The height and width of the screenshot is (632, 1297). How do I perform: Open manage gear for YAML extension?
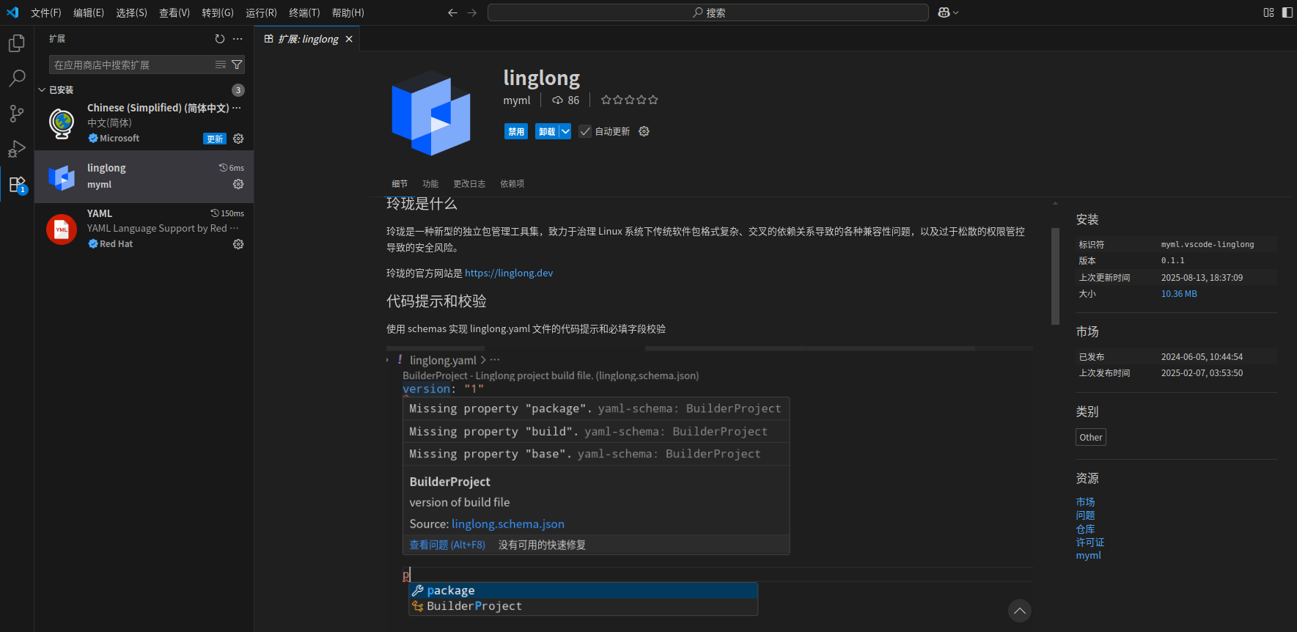(238, 244)
